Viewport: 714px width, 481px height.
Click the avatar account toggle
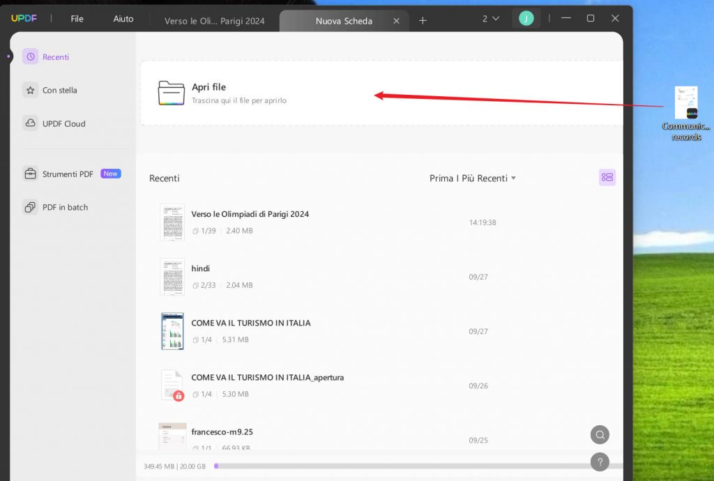click(x=526, y=18)
